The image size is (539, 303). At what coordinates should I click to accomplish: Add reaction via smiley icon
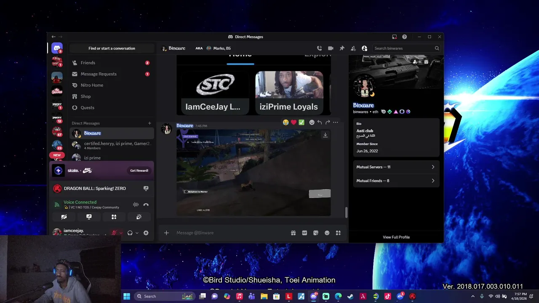312,122
